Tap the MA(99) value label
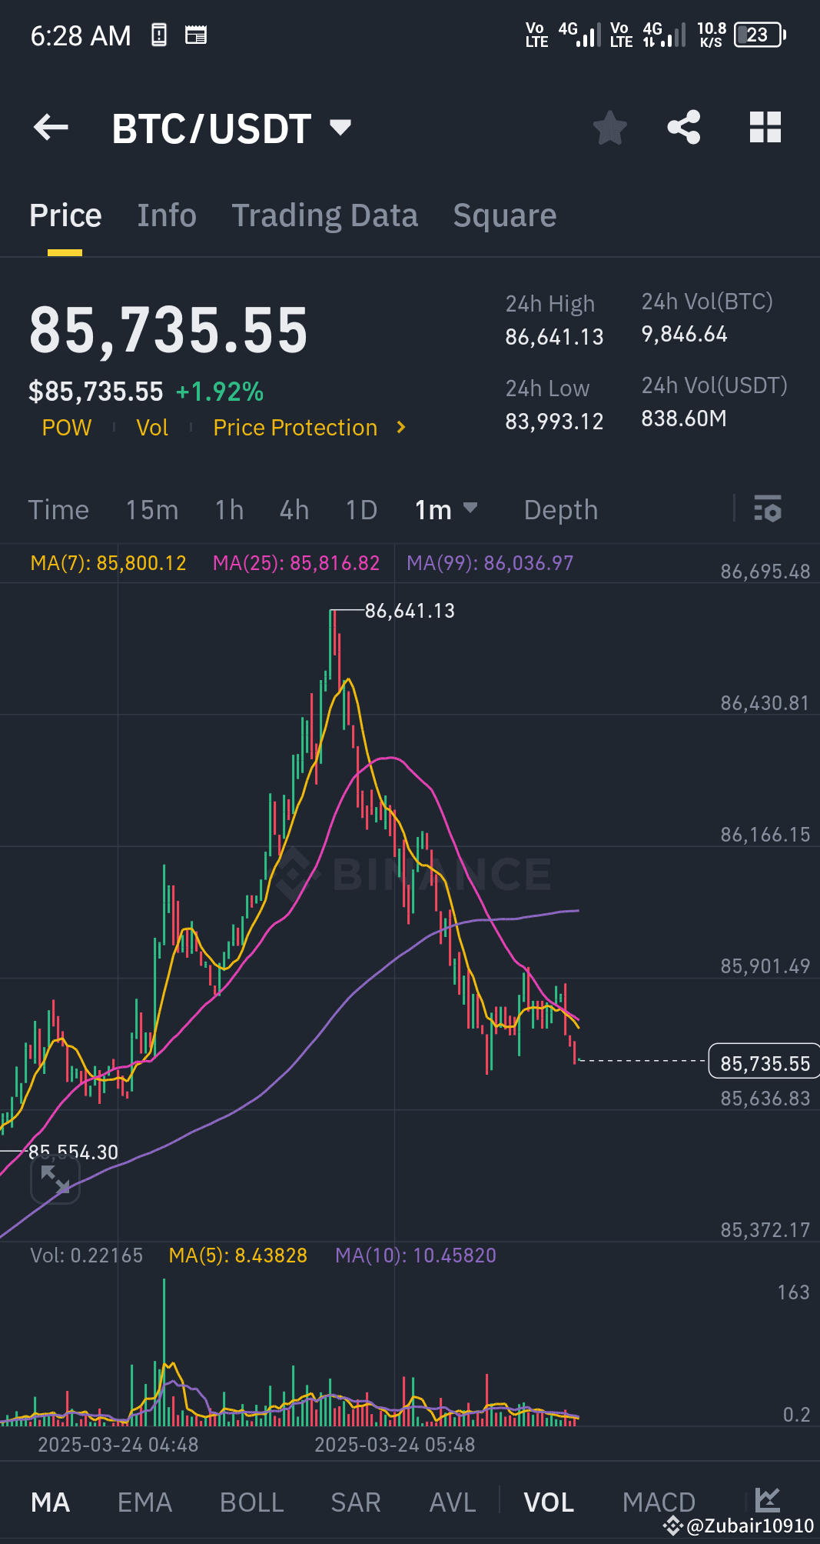 coord(490,563)
